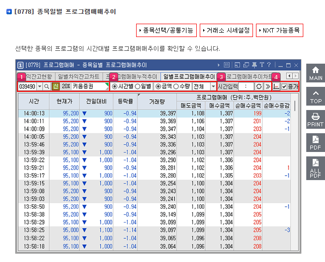This screenshot has width=325, height=262.
Task: Click the 매수금액 column header
Action: coord(219,106)
